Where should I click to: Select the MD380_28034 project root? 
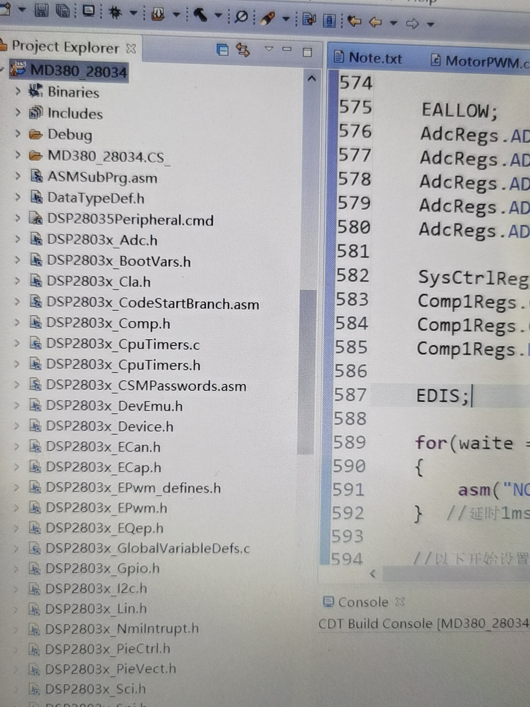[x=79, y=71]
